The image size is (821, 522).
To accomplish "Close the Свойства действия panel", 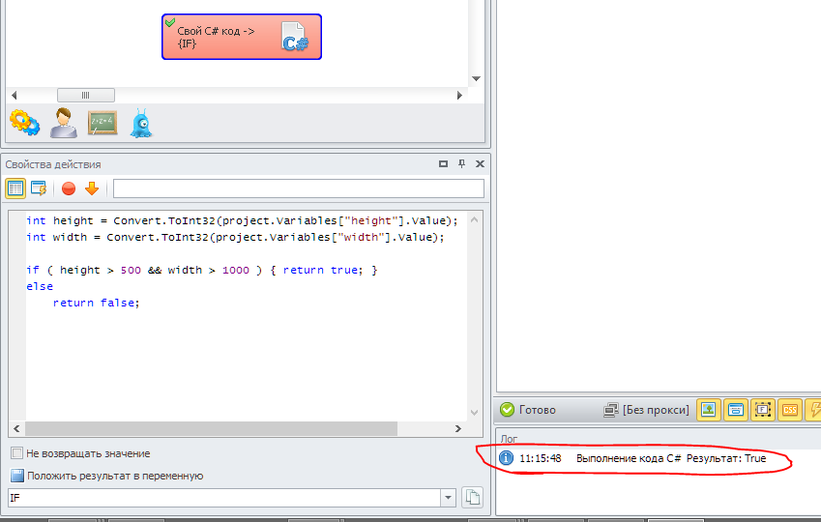I will 480,164.
